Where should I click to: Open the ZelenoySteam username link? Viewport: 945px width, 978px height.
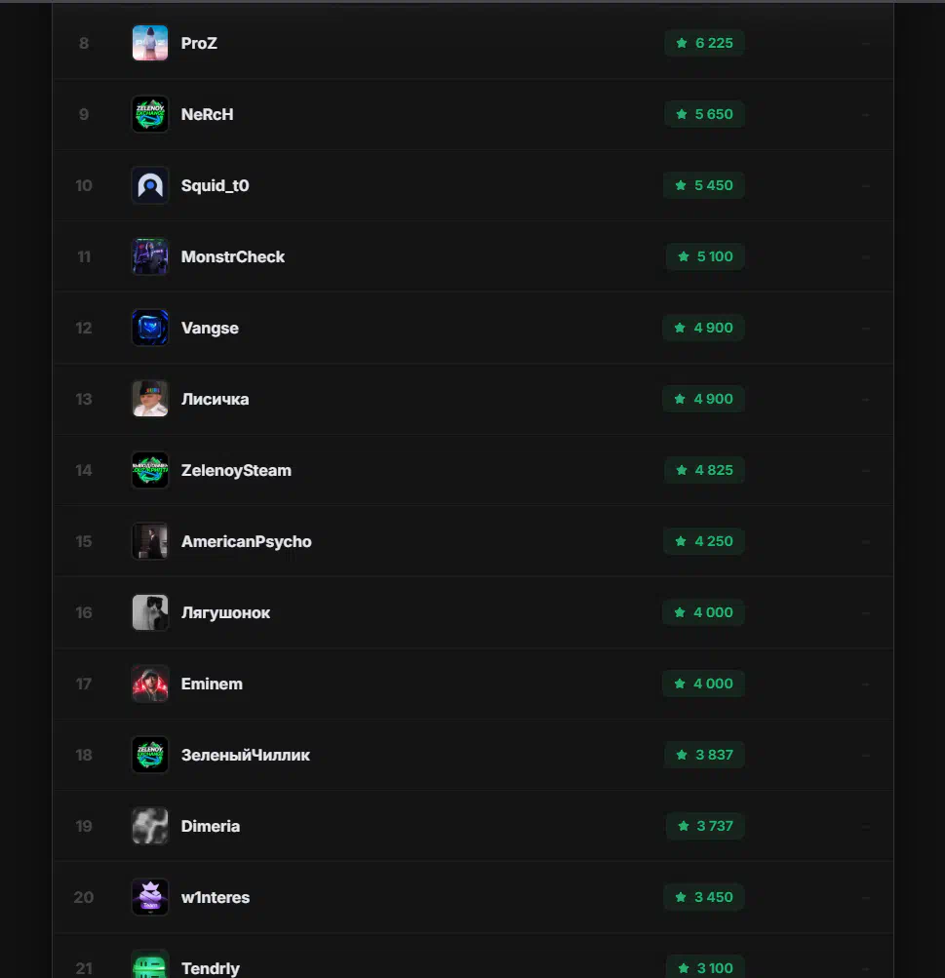[x=236, y=470]
